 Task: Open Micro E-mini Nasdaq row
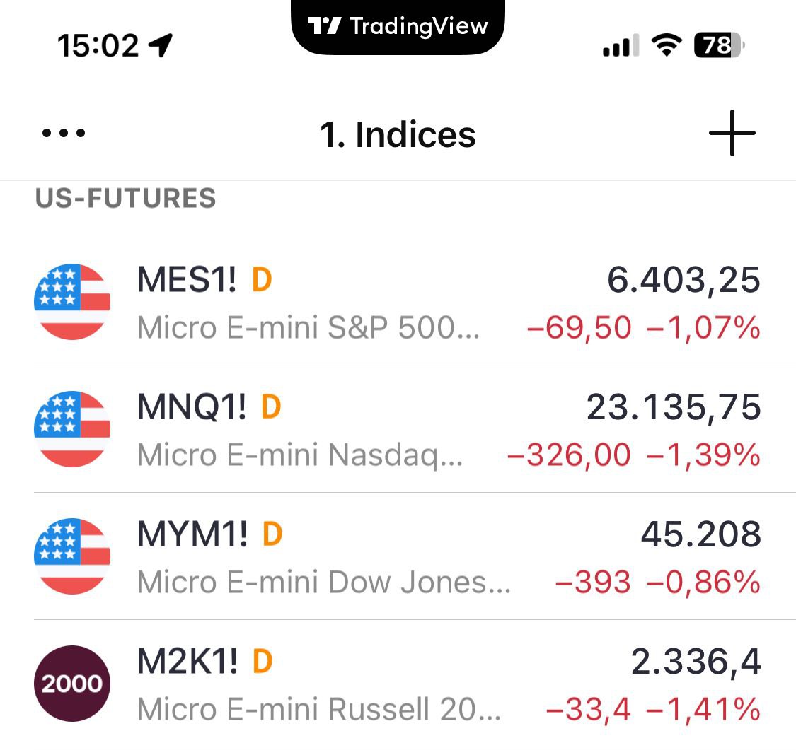[x=301, y=455]
